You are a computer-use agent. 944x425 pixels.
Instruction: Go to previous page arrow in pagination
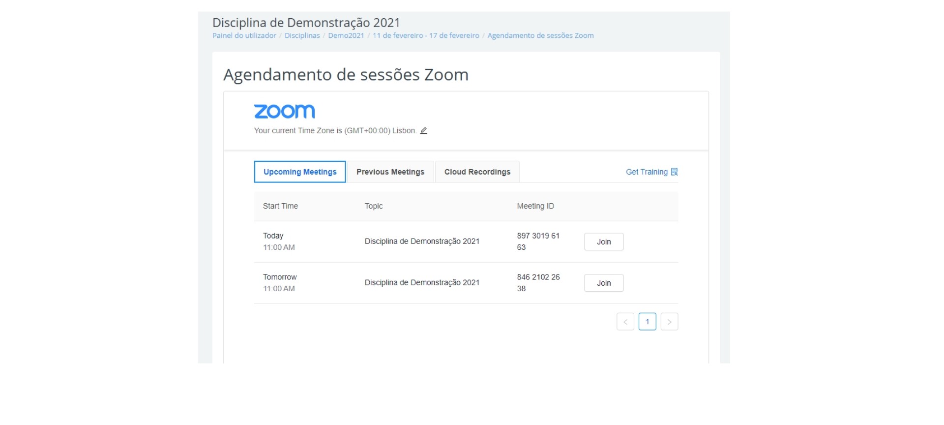tap(625, 322)
